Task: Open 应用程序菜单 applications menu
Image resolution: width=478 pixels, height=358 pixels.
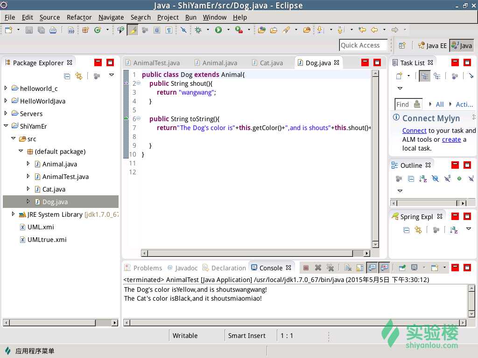Action: (x=30, y=351)
